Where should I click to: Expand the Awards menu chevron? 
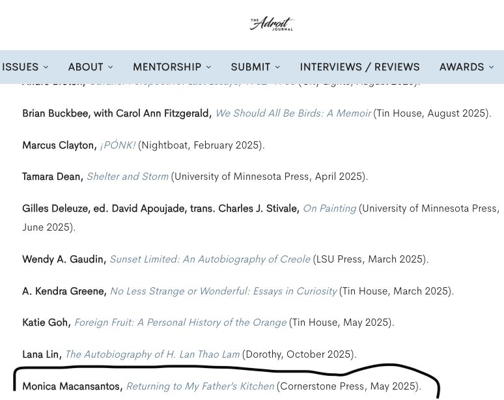tap(491, 67)
